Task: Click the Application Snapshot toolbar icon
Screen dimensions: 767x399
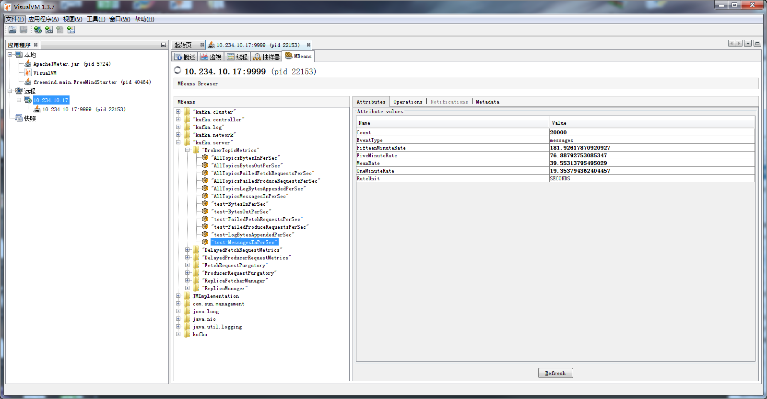Action: [71, 30]
